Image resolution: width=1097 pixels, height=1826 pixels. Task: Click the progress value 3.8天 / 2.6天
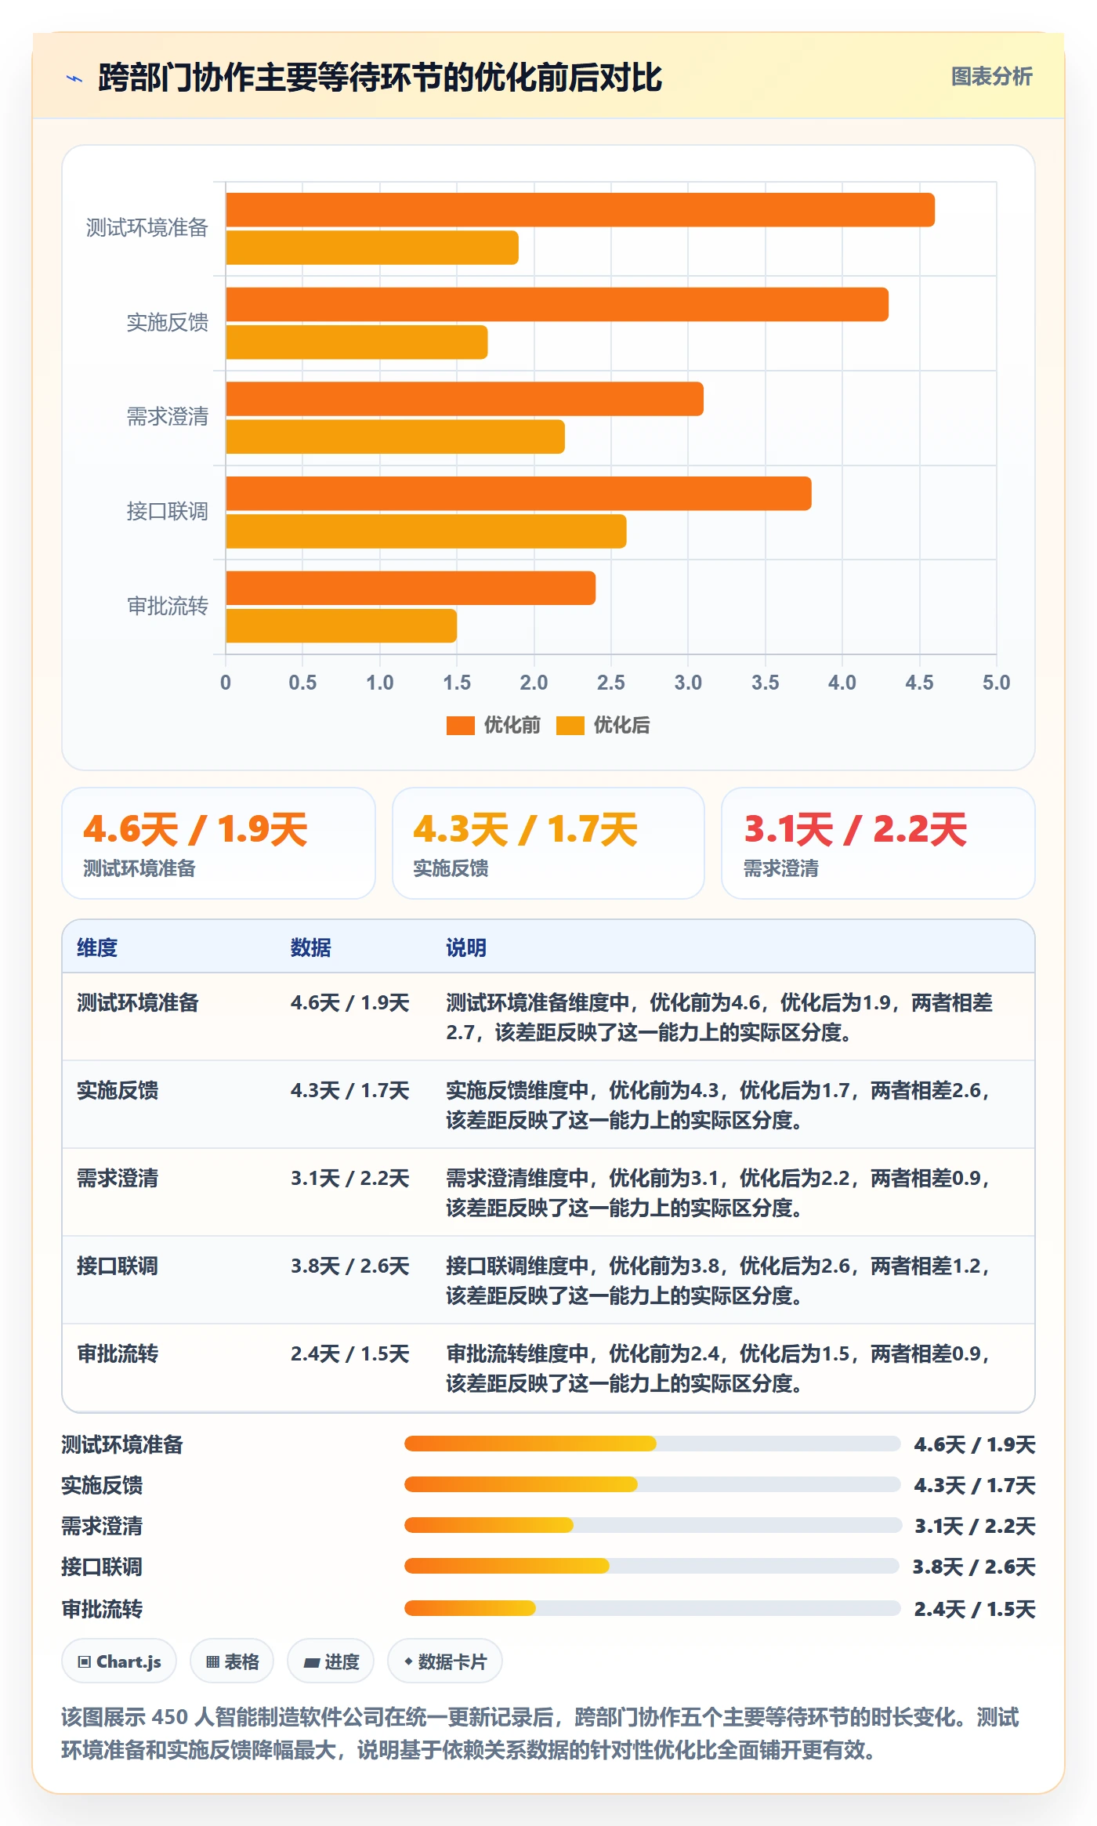(x=974, y=1567)
